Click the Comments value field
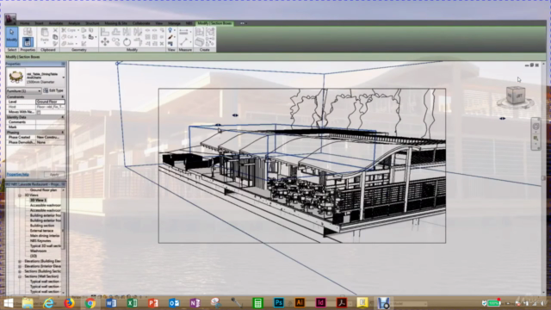Image resolution: width=551 pixels, height=310 pixels. [x=50, y=122]
